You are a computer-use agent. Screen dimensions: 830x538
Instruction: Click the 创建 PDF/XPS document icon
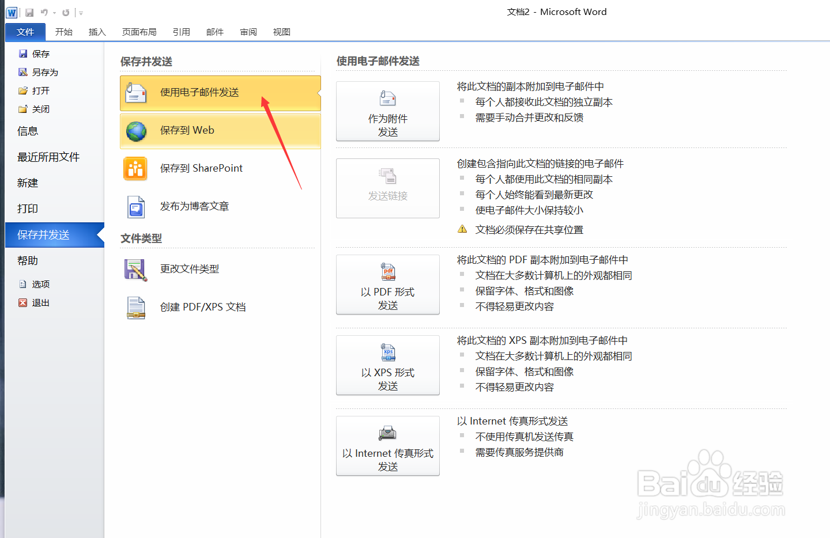pyautogui.click(x=136, y=308)
